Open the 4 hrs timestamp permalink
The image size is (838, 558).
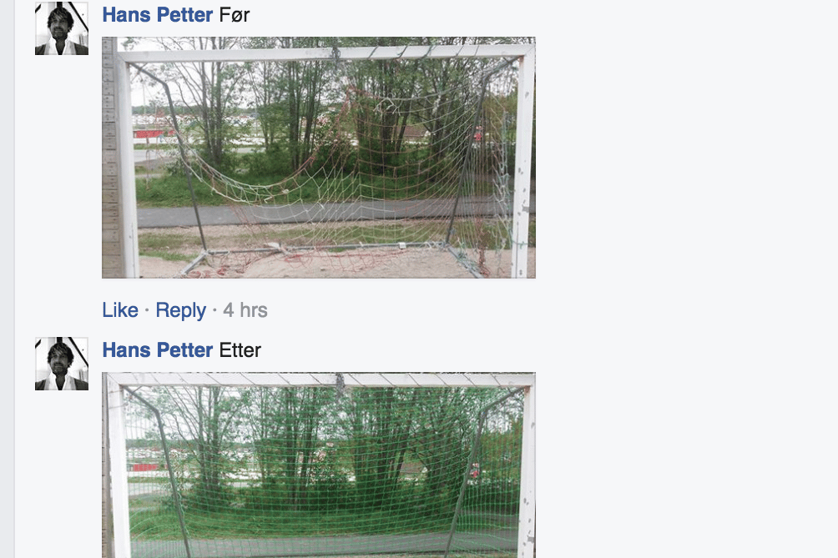245,310
